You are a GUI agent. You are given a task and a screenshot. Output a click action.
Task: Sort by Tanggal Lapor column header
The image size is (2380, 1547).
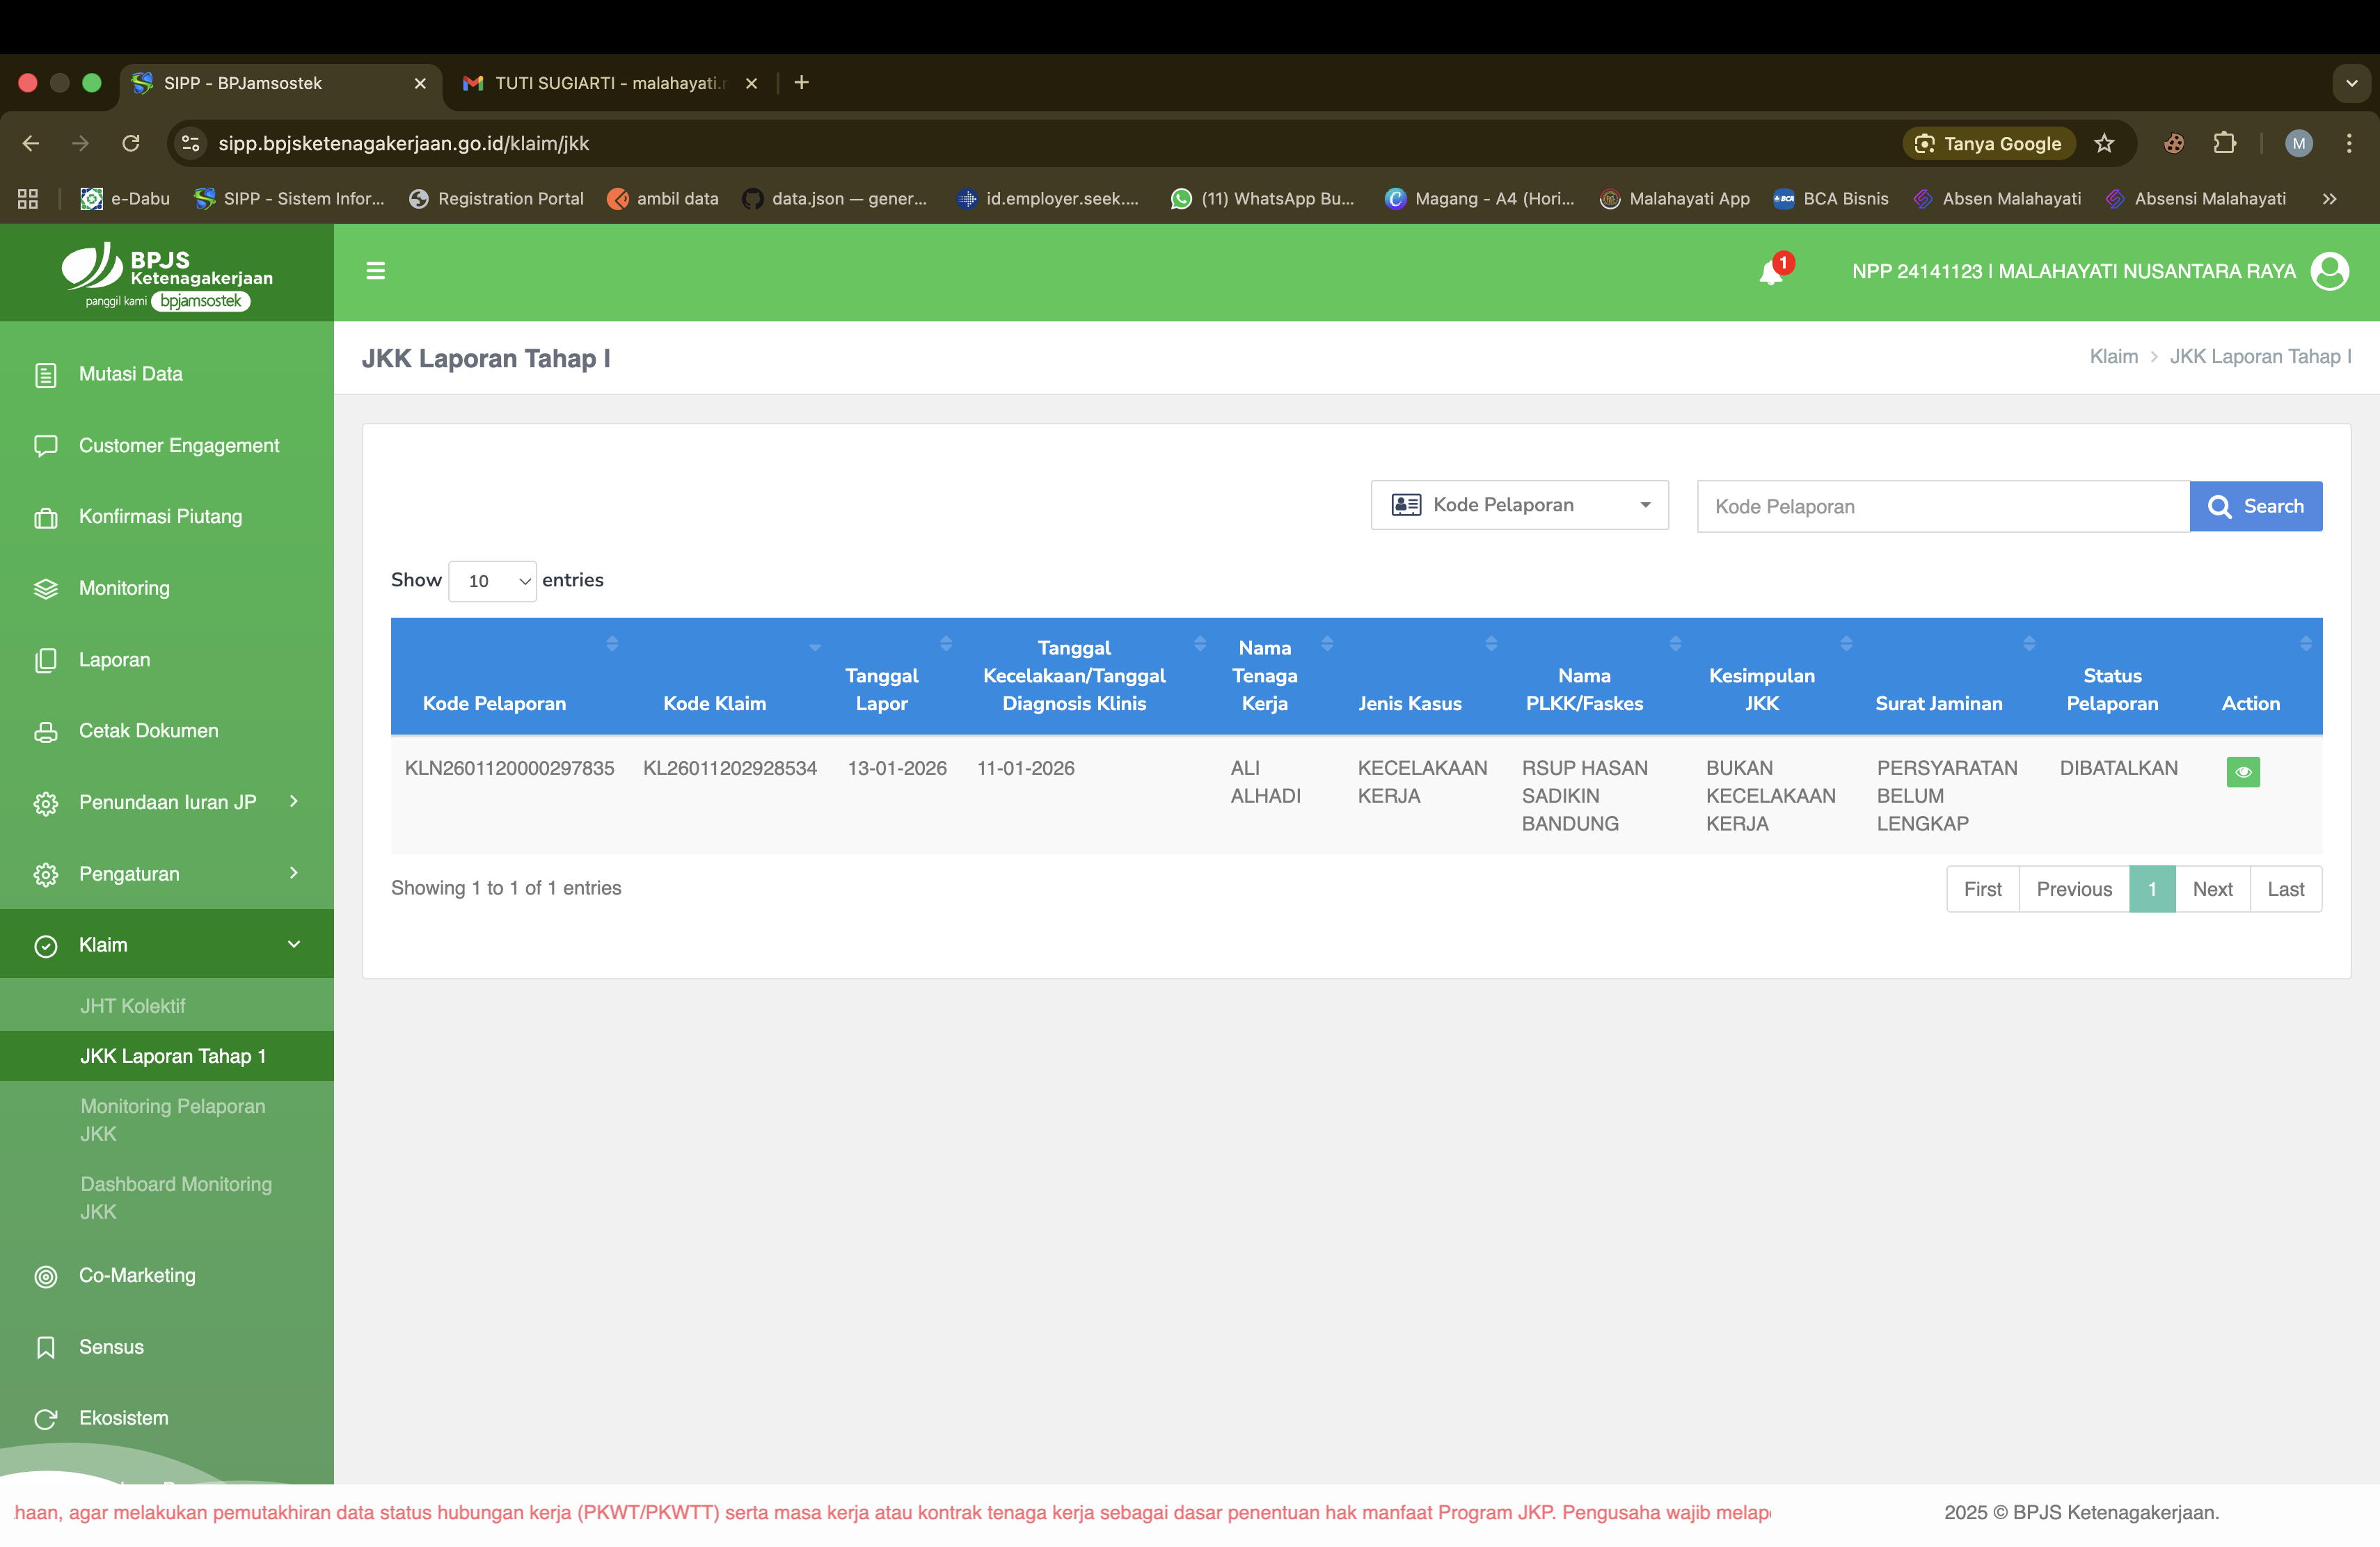pyautogui.click(x=881, y=689)
